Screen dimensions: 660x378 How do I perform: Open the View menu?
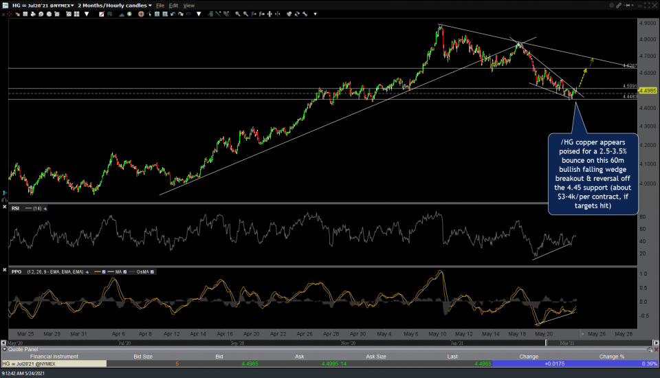188,5
